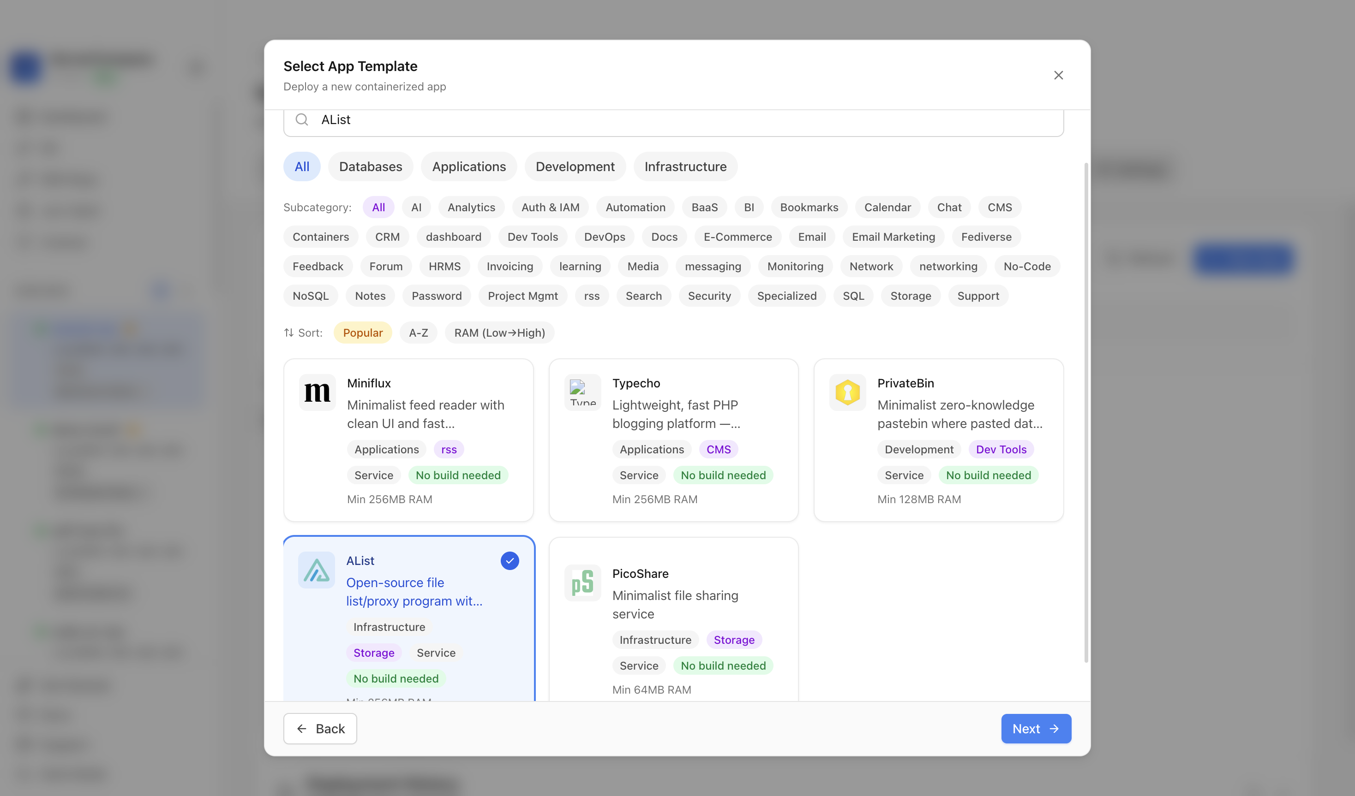Filter by NoSQL subcategory
This screenshot has width=1355, height=796.
(310, 296)
